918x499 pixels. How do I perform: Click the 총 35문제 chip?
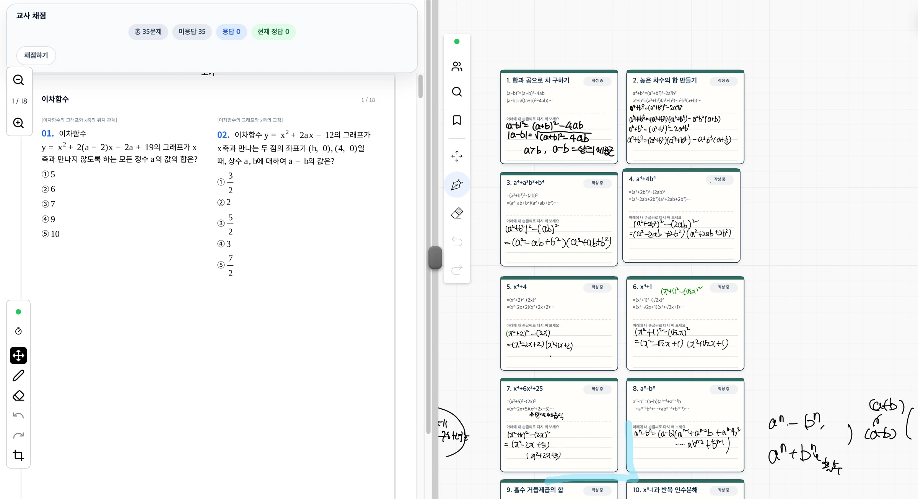[148, 32]
